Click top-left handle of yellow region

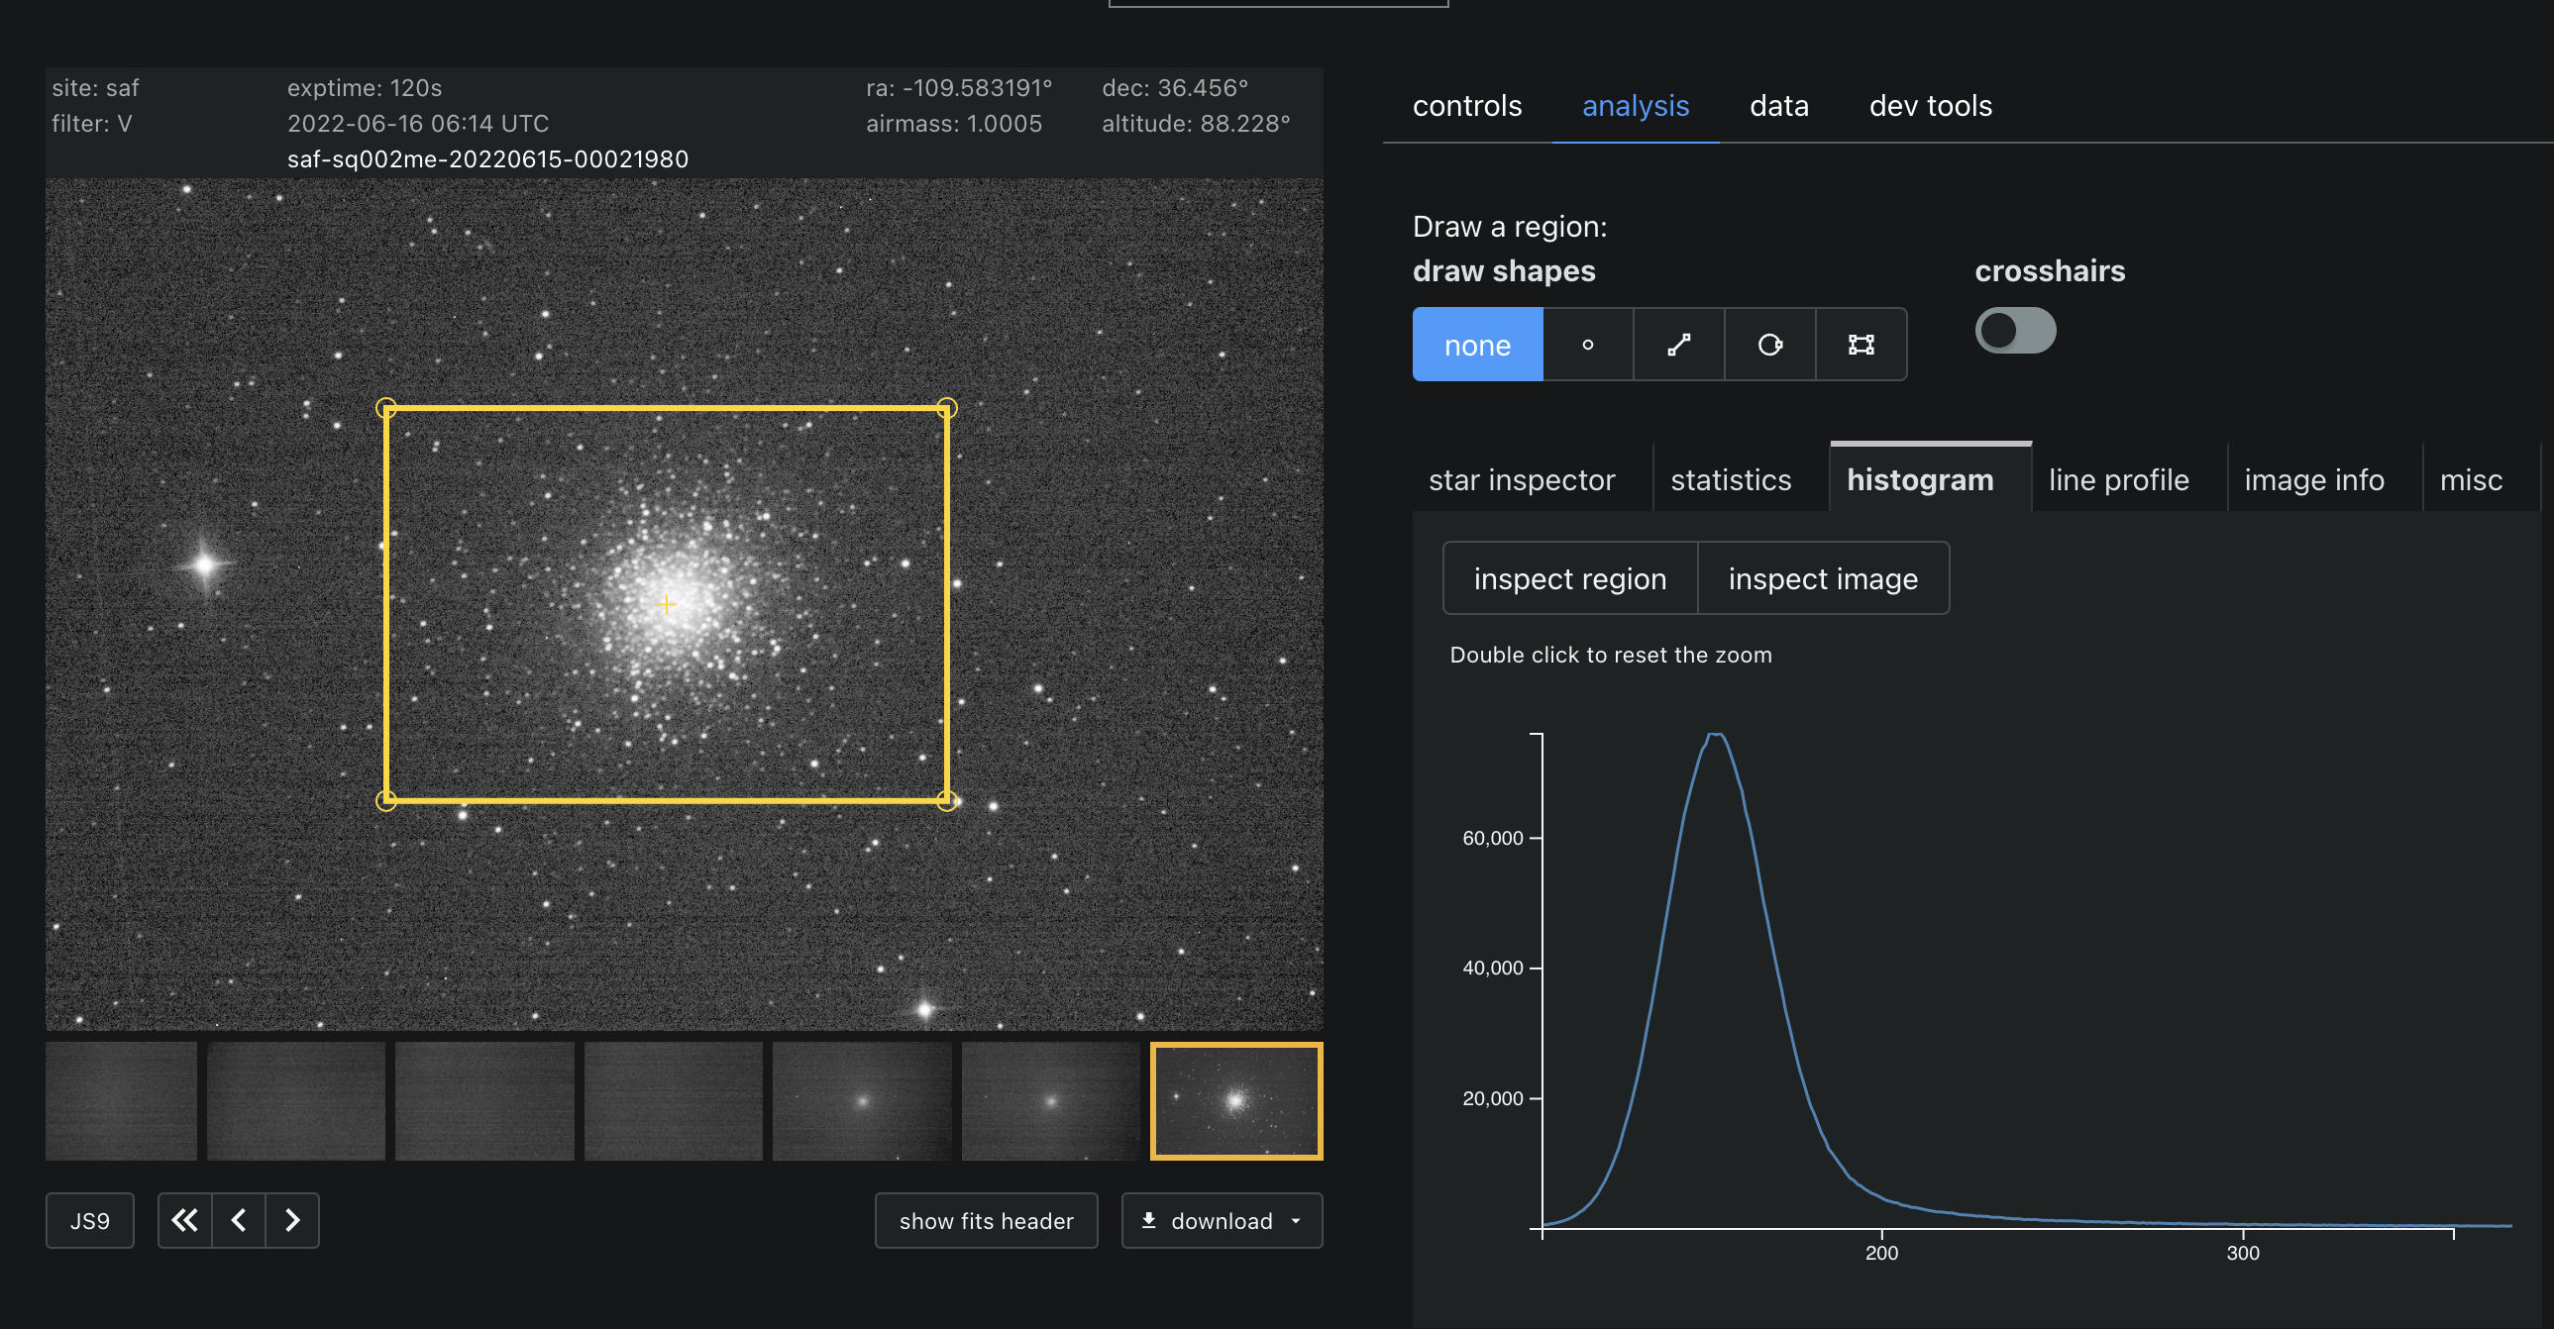(x=386, y=408)
